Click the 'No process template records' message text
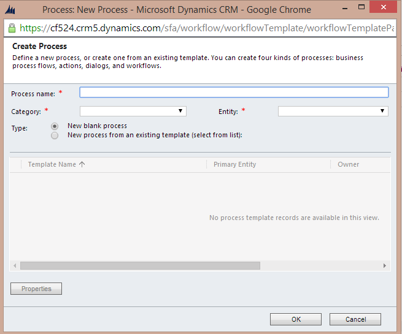Viewport: 402px width, 334px height. coord(294,218)
